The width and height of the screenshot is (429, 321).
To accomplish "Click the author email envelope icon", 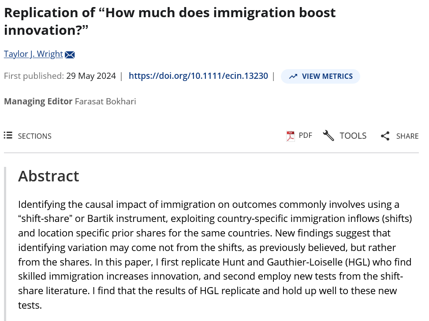I will tap(70, 55).
